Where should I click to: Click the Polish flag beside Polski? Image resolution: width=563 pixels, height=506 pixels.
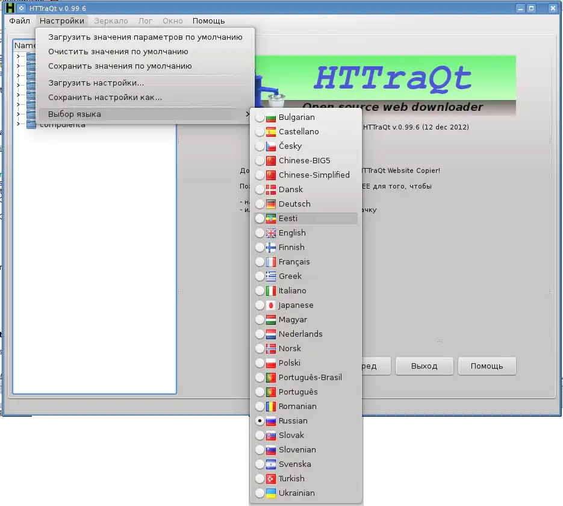(x=271, y=363)
